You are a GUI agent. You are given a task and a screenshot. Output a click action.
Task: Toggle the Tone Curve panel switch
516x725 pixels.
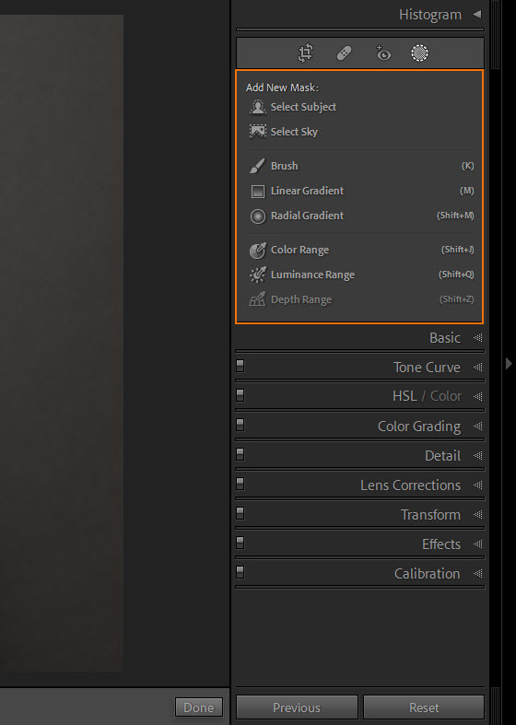[x=240, y=367]
